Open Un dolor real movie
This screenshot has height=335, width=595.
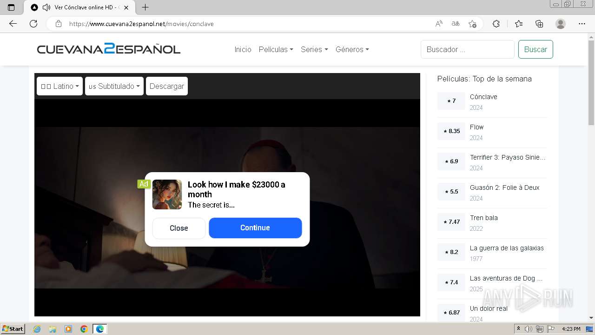(x=489, y=308)
